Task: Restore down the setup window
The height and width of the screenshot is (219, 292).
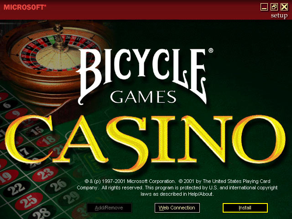Action: tap(274, 7)
